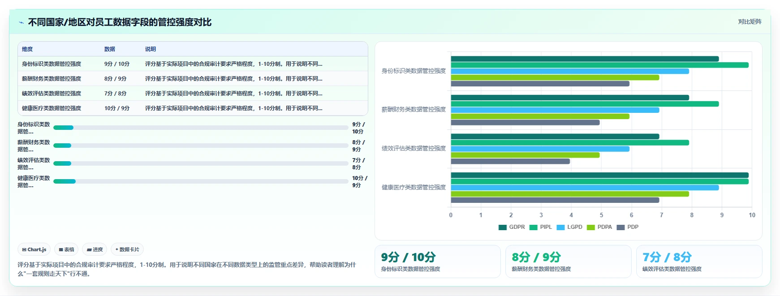Toggle GDPR legend color box
780x296 pixels.
point(502,227)
